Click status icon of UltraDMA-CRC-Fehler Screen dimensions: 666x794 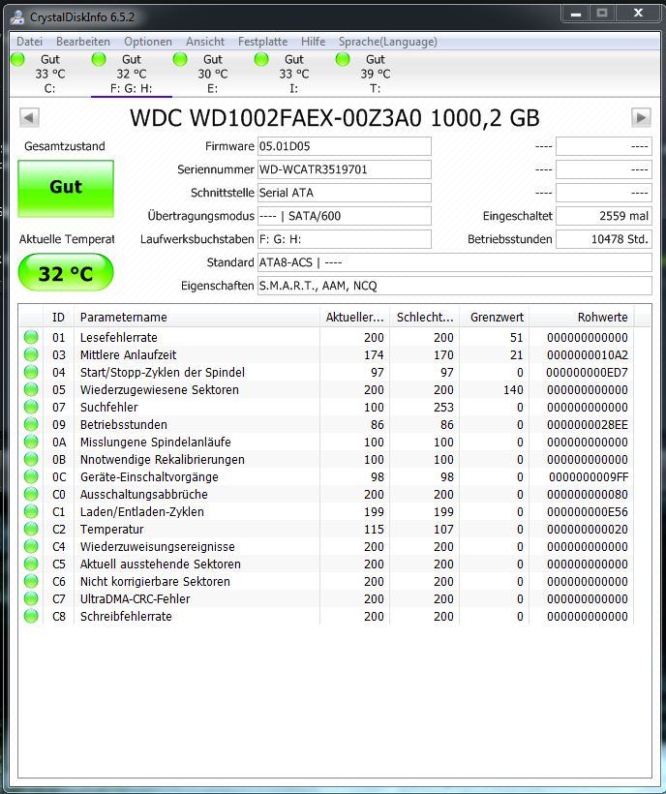coord(31,599)
